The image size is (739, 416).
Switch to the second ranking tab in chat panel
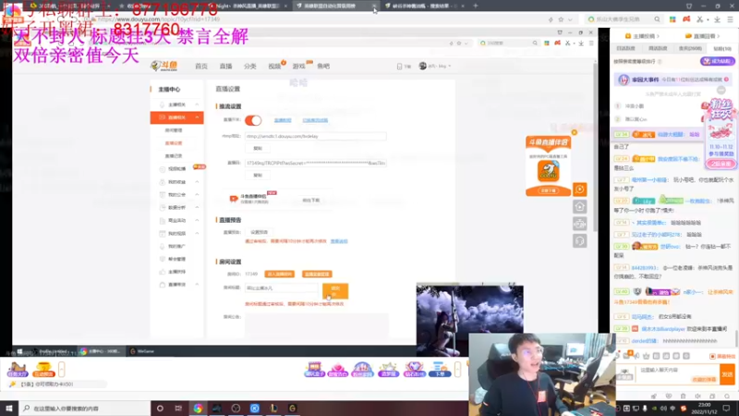[658, 49]
